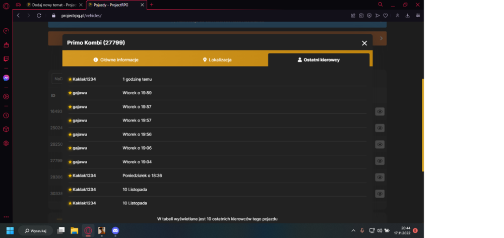Select the Pojazdy - ProjectRPG tab
504x238 pixels.
coord(116,5)
